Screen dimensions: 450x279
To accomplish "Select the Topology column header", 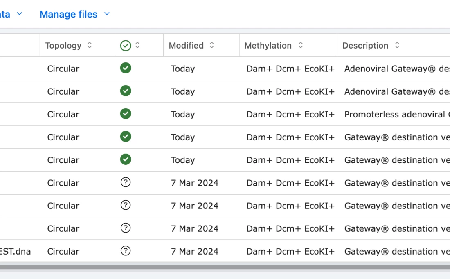I will tap(63, 46).
